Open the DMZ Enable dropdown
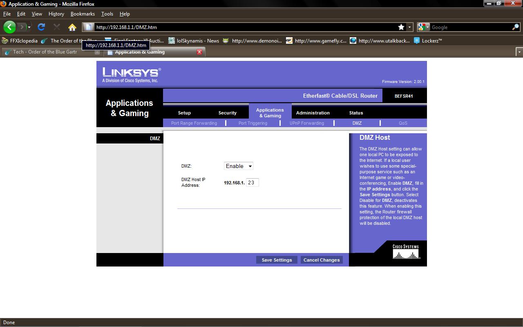The width and height of the screenshot is (523, 327). (239, 166)
